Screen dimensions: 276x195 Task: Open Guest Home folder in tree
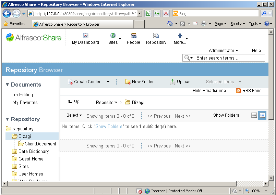tap(31, 159)
